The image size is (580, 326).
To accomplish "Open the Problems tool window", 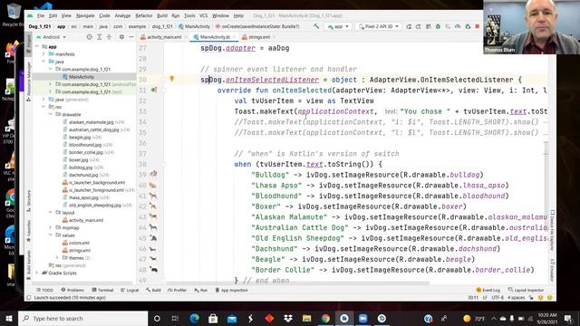I will click(x=72, y=290).
